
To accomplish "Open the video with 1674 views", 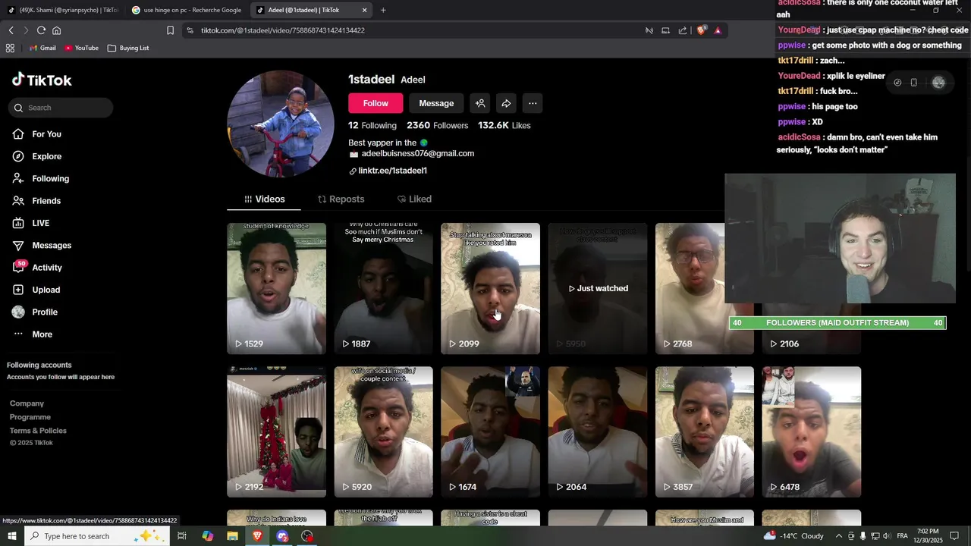I will tap(491, 432).
